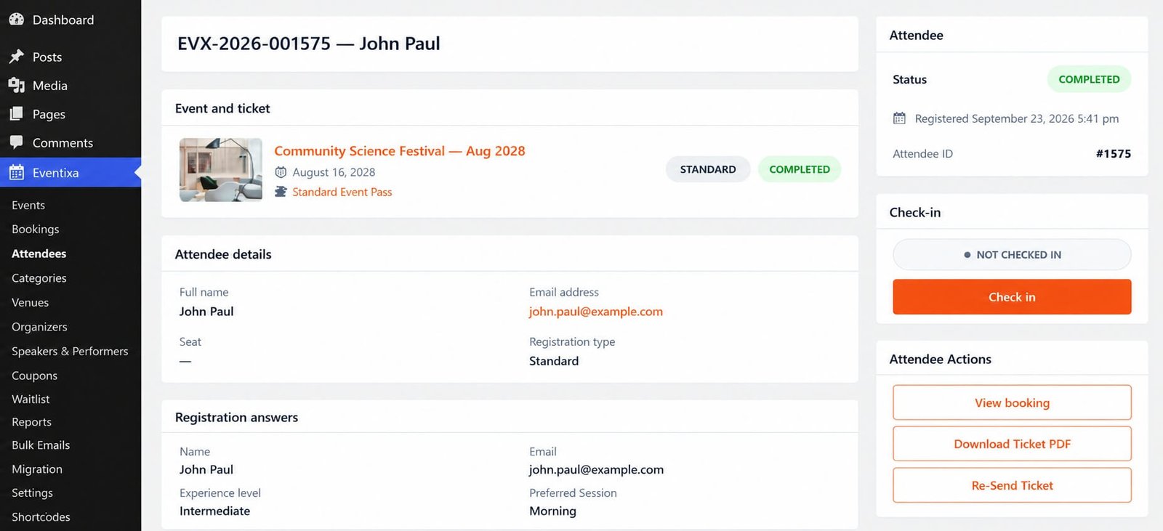The image size is (1163, 531).
Task: Open Eventixa Settings
Action: click(x=33, y=493)
